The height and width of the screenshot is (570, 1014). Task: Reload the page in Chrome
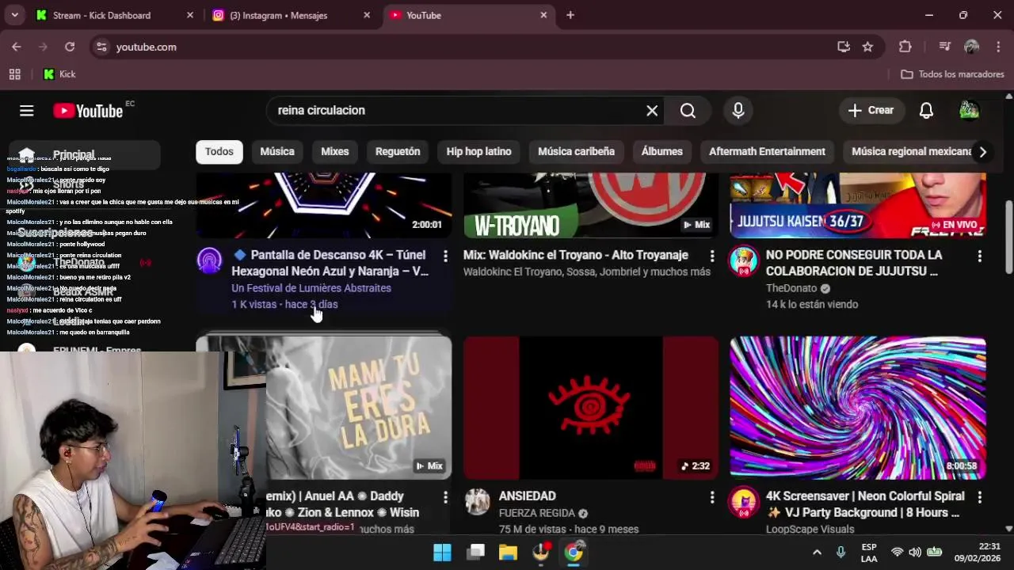click(x=70, y=47)
